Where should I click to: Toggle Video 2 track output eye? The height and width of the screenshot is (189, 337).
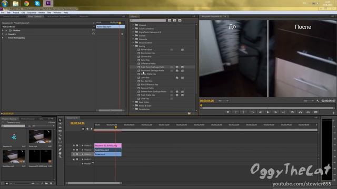74,150
